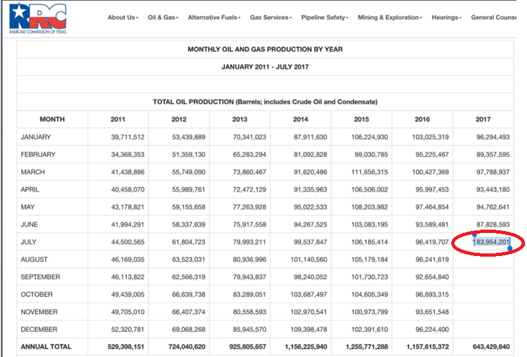Click the Total Oil Production heading
527x357 pixels.
click(265, 102)
